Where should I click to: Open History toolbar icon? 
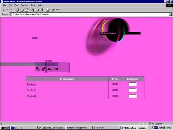(x=42, y=10)
